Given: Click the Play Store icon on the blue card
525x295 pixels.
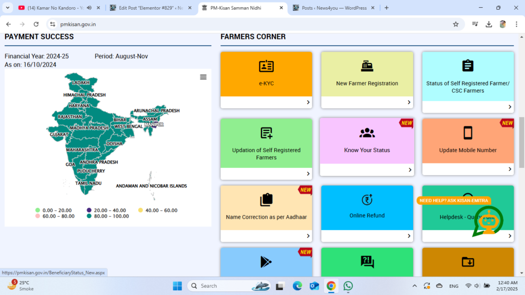Looking at the screenshot, I should pyautogui.click(x=266, y=262).
